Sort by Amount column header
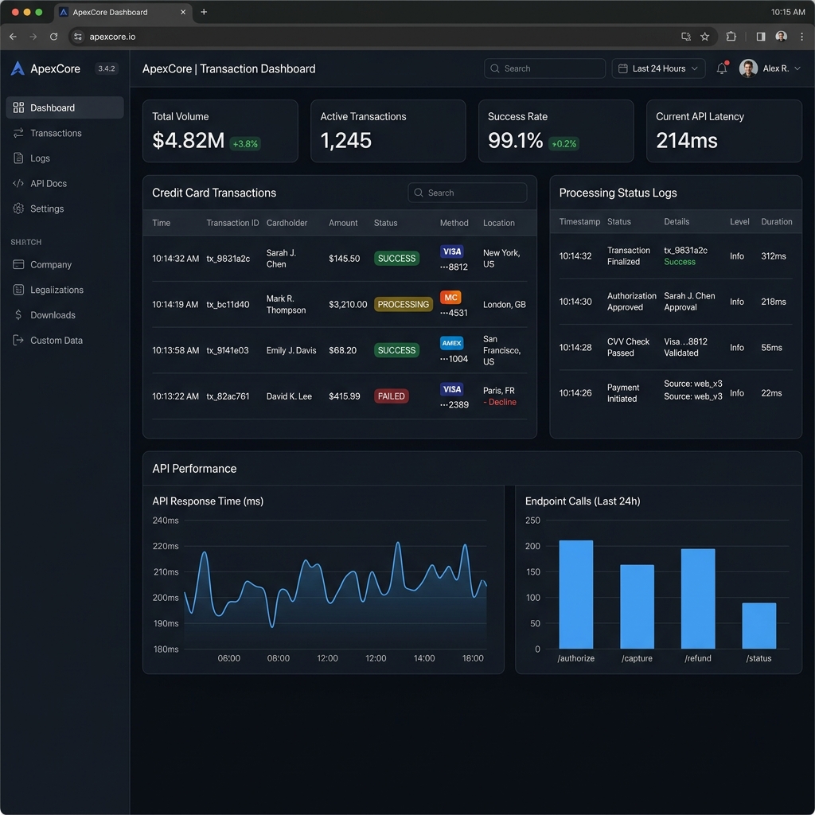 click(343, 223)
